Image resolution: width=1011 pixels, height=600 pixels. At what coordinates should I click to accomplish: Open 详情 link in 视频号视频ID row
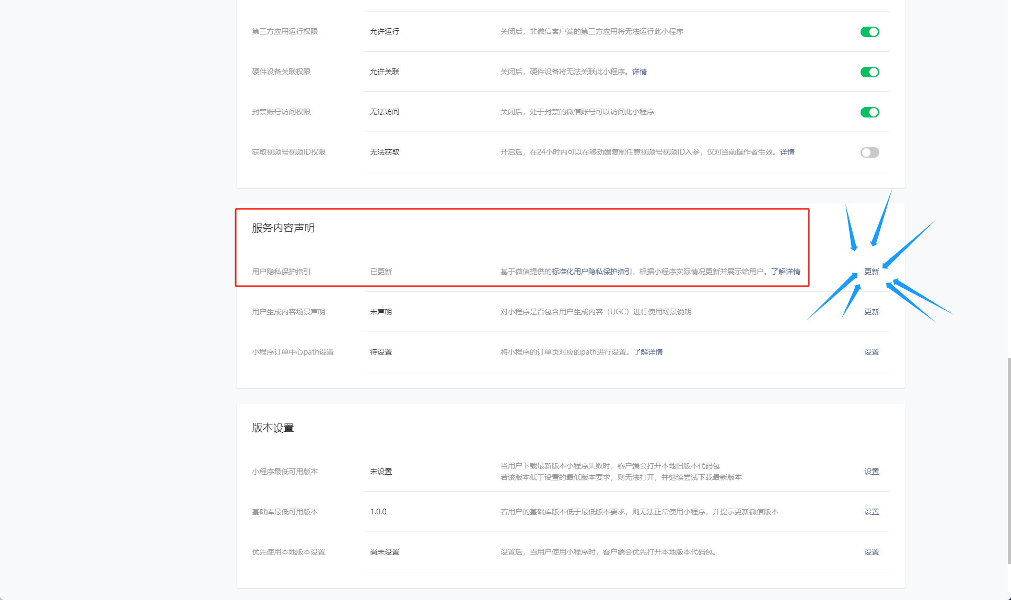pos(787,152)
